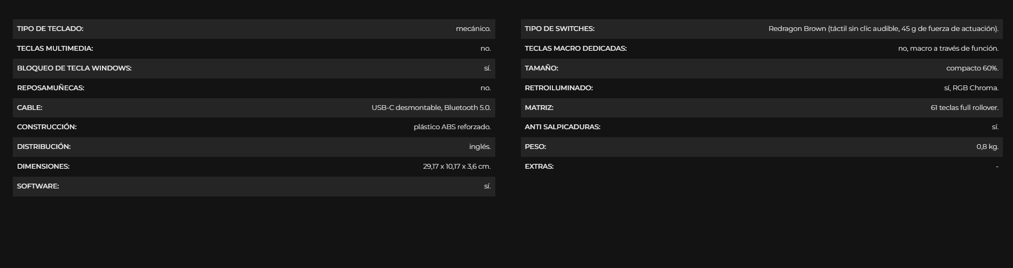The width and height of the screenshot is (1013, 268).
Task: Click the TECLAS MACRO DEDICADAS label
Action: (575, 49)
